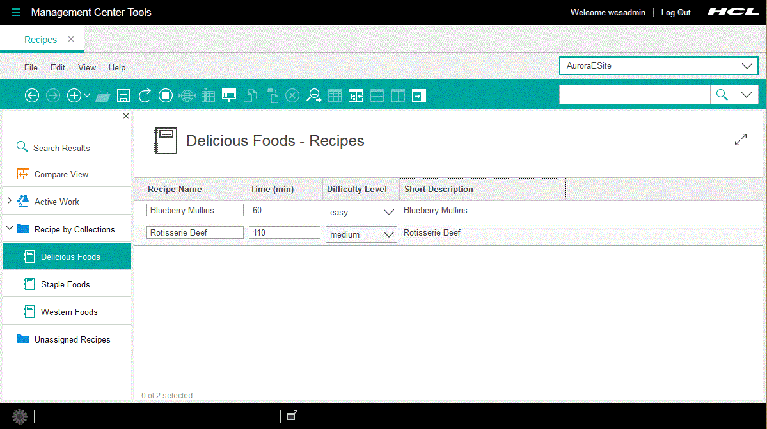Screen dimensions: 767x429
Task: Open the File menu
Action: [31, 67]
